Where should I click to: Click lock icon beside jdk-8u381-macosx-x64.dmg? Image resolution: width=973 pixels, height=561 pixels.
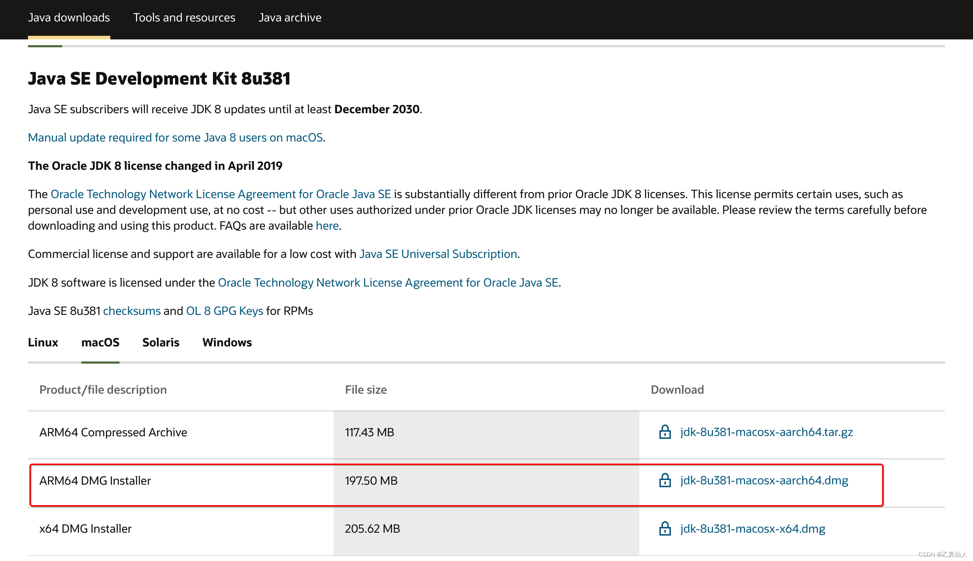point(664,528)
